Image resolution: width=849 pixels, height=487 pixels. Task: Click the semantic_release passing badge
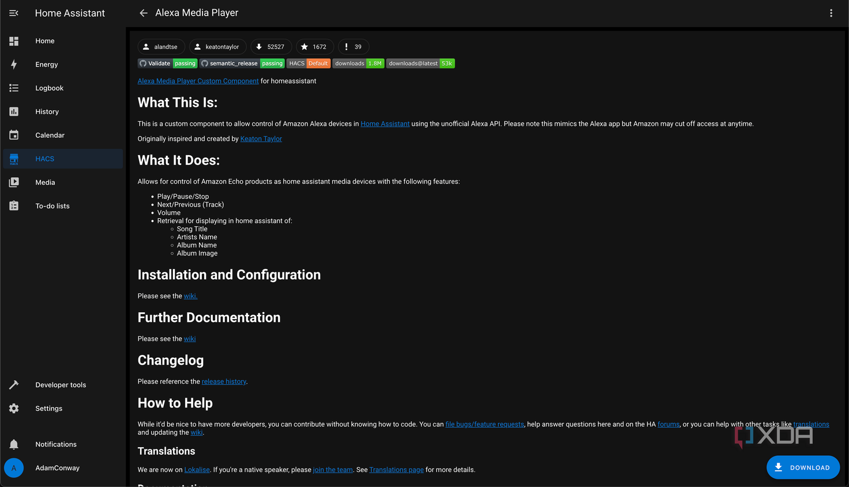(242, 63)
